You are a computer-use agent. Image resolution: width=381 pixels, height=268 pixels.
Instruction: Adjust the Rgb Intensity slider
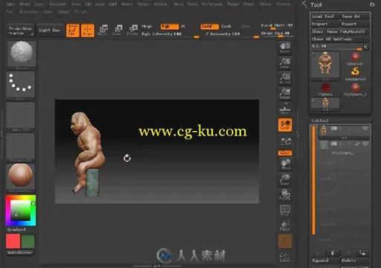pyautogui.click(x=170, y=34)
